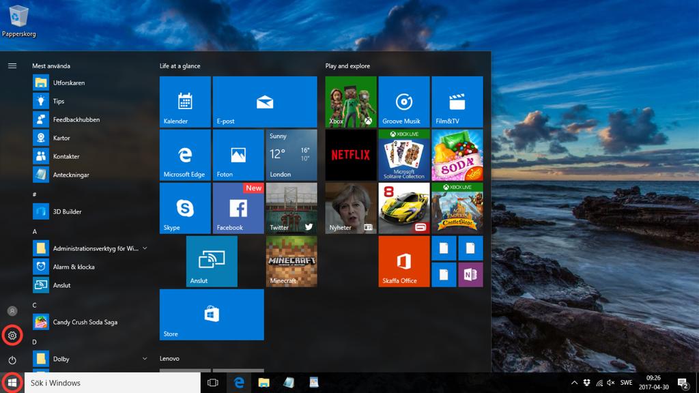Open the user account icon
The image size is (699, 393).
[12, 311]
